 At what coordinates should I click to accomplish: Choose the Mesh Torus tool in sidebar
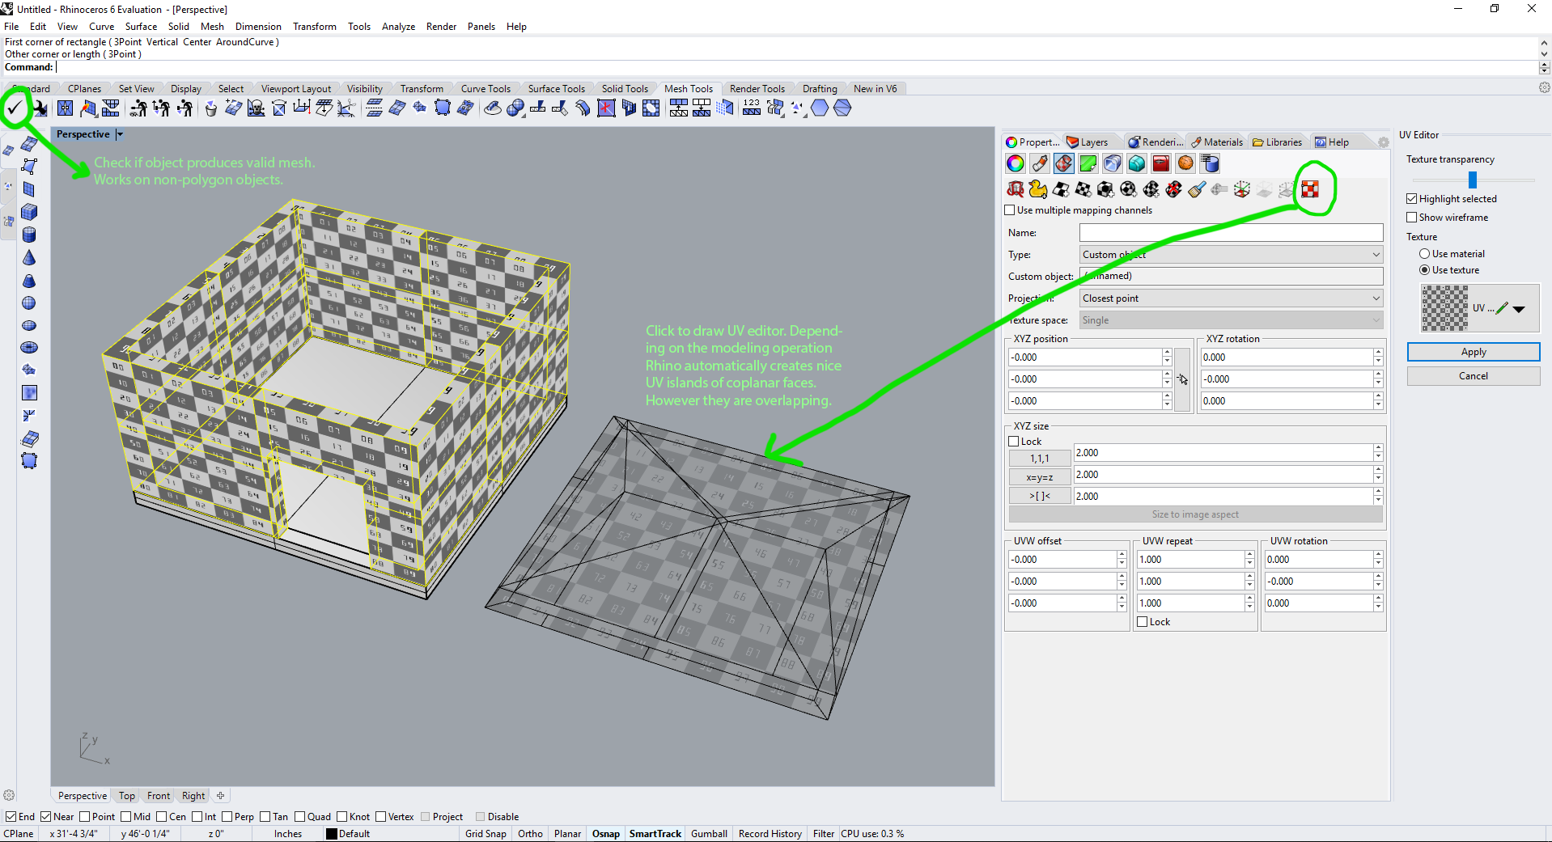(x=29, y=348)
